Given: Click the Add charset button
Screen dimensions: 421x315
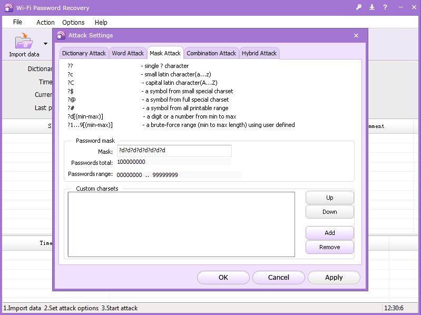Looking at the screenshot, I should 330,233.
